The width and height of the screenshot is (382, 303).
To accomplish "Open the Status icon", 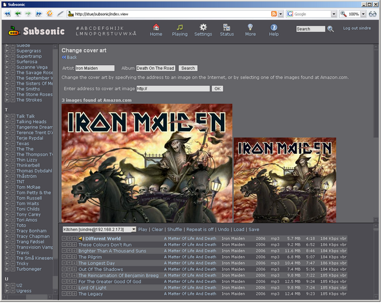I will pos(227,27).
